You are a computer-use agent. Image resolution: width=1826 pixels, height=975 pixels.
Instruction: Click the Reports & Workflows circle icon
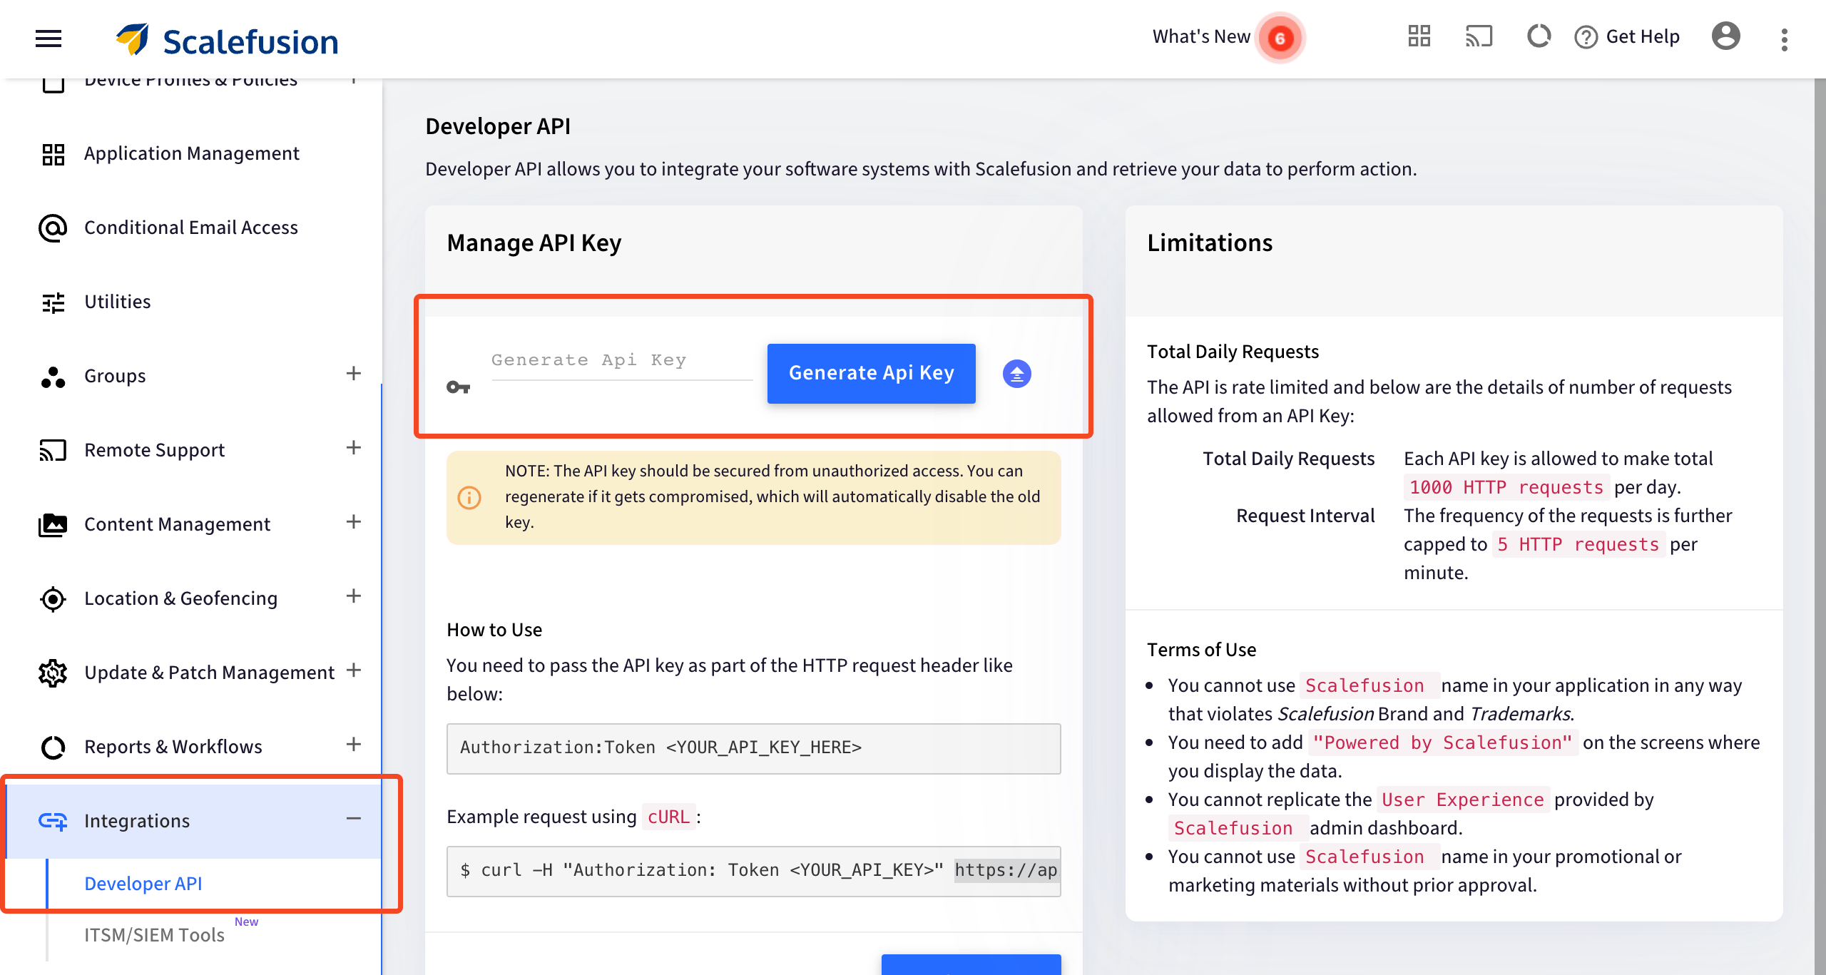tap(53, 747)
